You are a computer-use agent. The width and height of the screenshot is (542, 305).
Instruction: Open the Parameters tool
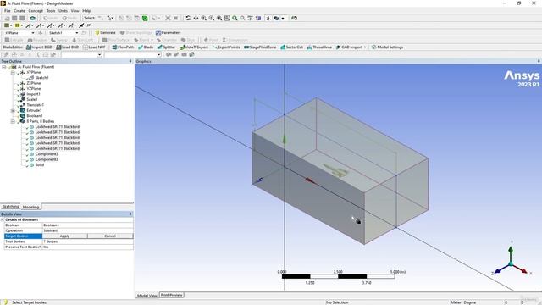169,32
